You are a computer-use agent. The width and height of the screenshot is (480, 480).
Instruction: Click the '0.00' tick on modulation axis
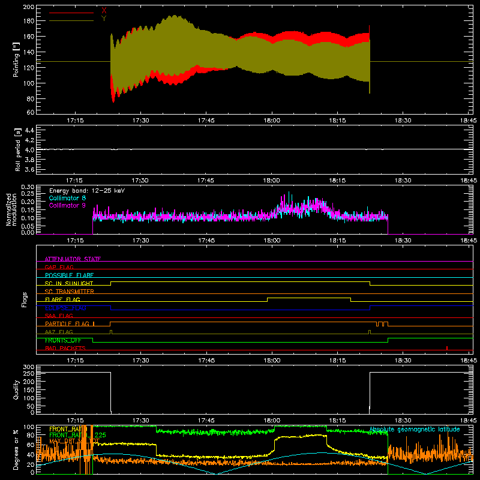tap(28, 232)
